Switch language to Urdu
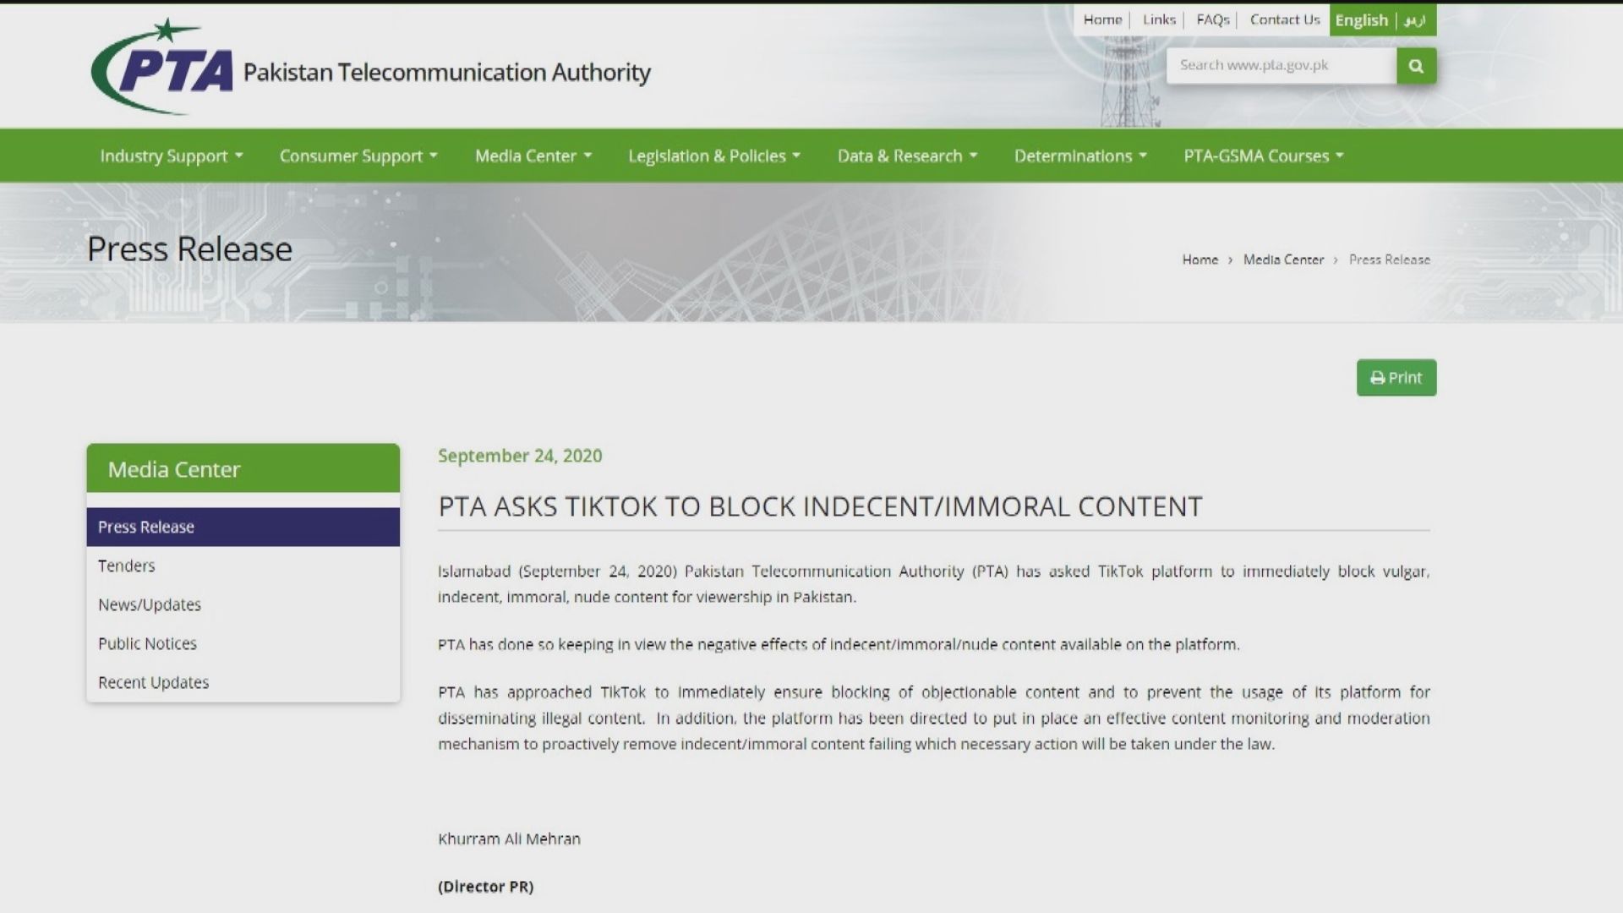Image resolution: width=1623 pixels, height=913 pixels. 1414,20
